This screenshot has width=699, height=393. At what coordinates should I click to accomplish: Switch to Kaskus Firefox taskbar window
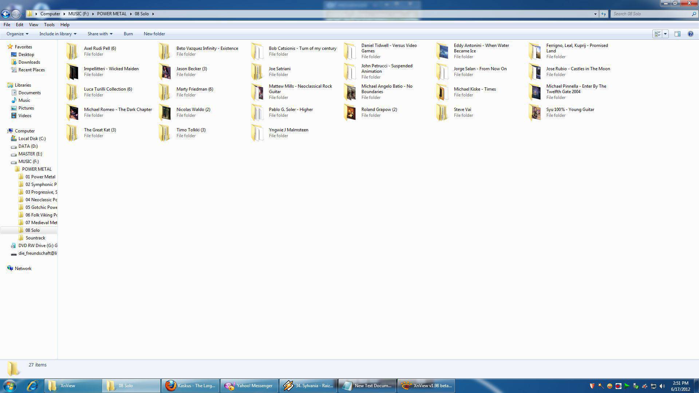[190, 386]
